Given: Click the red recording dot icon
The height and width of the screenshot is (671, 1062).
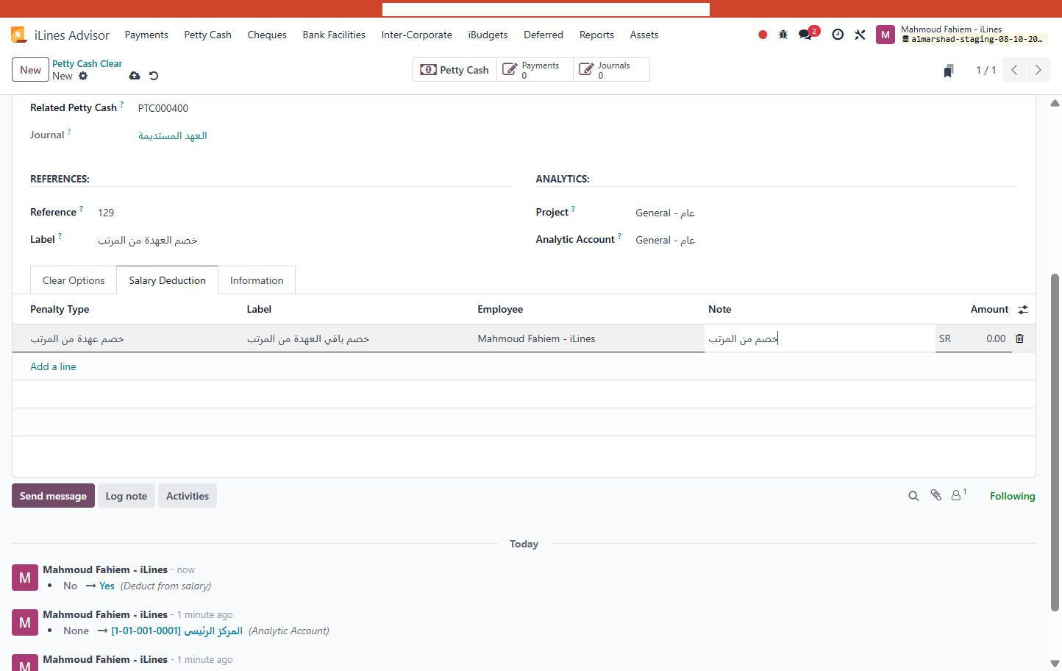Looking at the screenshot, I should (x=763, y=35).
